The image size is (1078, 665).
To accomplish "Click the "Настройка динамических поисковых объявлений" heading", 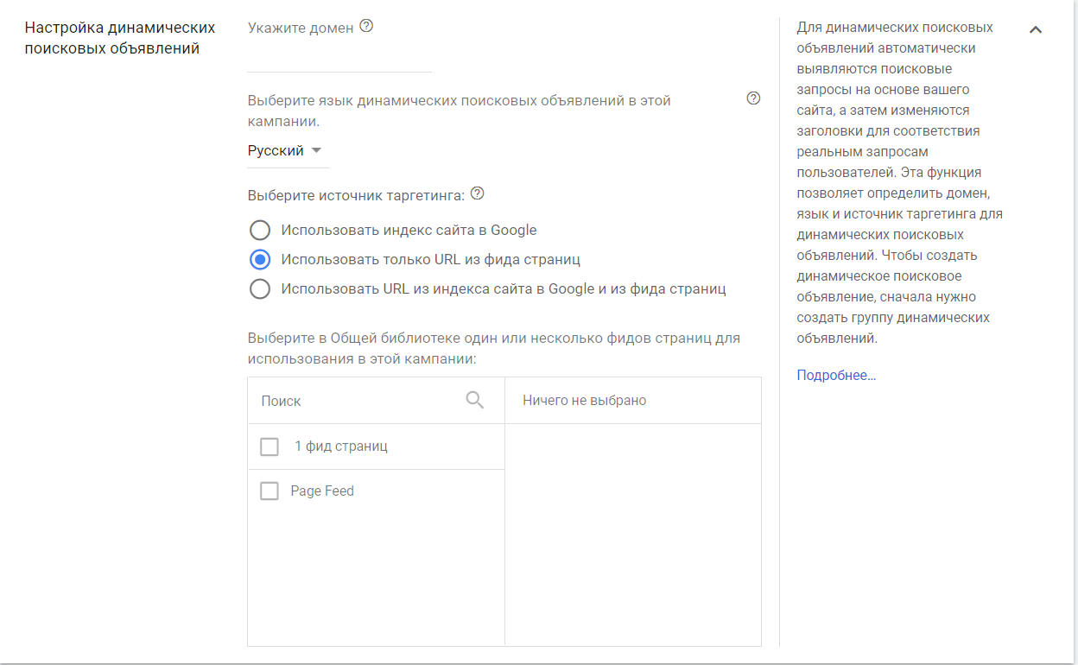I will tap(119, 38).
